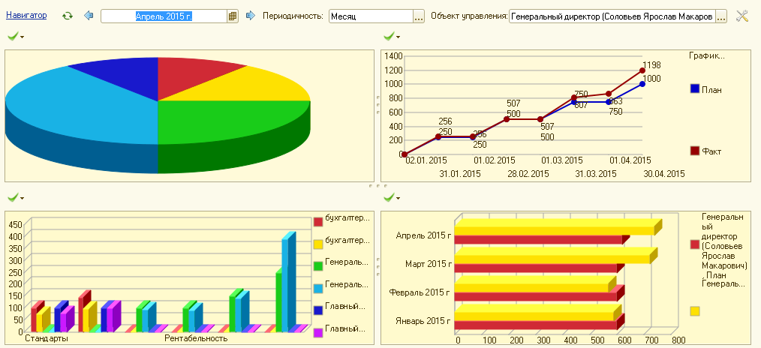Image resolution: width=761 pixels, height=348 pixels.
Task: Open settings with the wrench and screwdriver icon
Action: point(743,16)
